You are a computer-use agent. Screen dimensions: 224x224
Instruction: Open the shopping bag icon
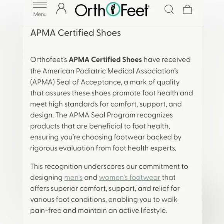click(x=187, y=9)
